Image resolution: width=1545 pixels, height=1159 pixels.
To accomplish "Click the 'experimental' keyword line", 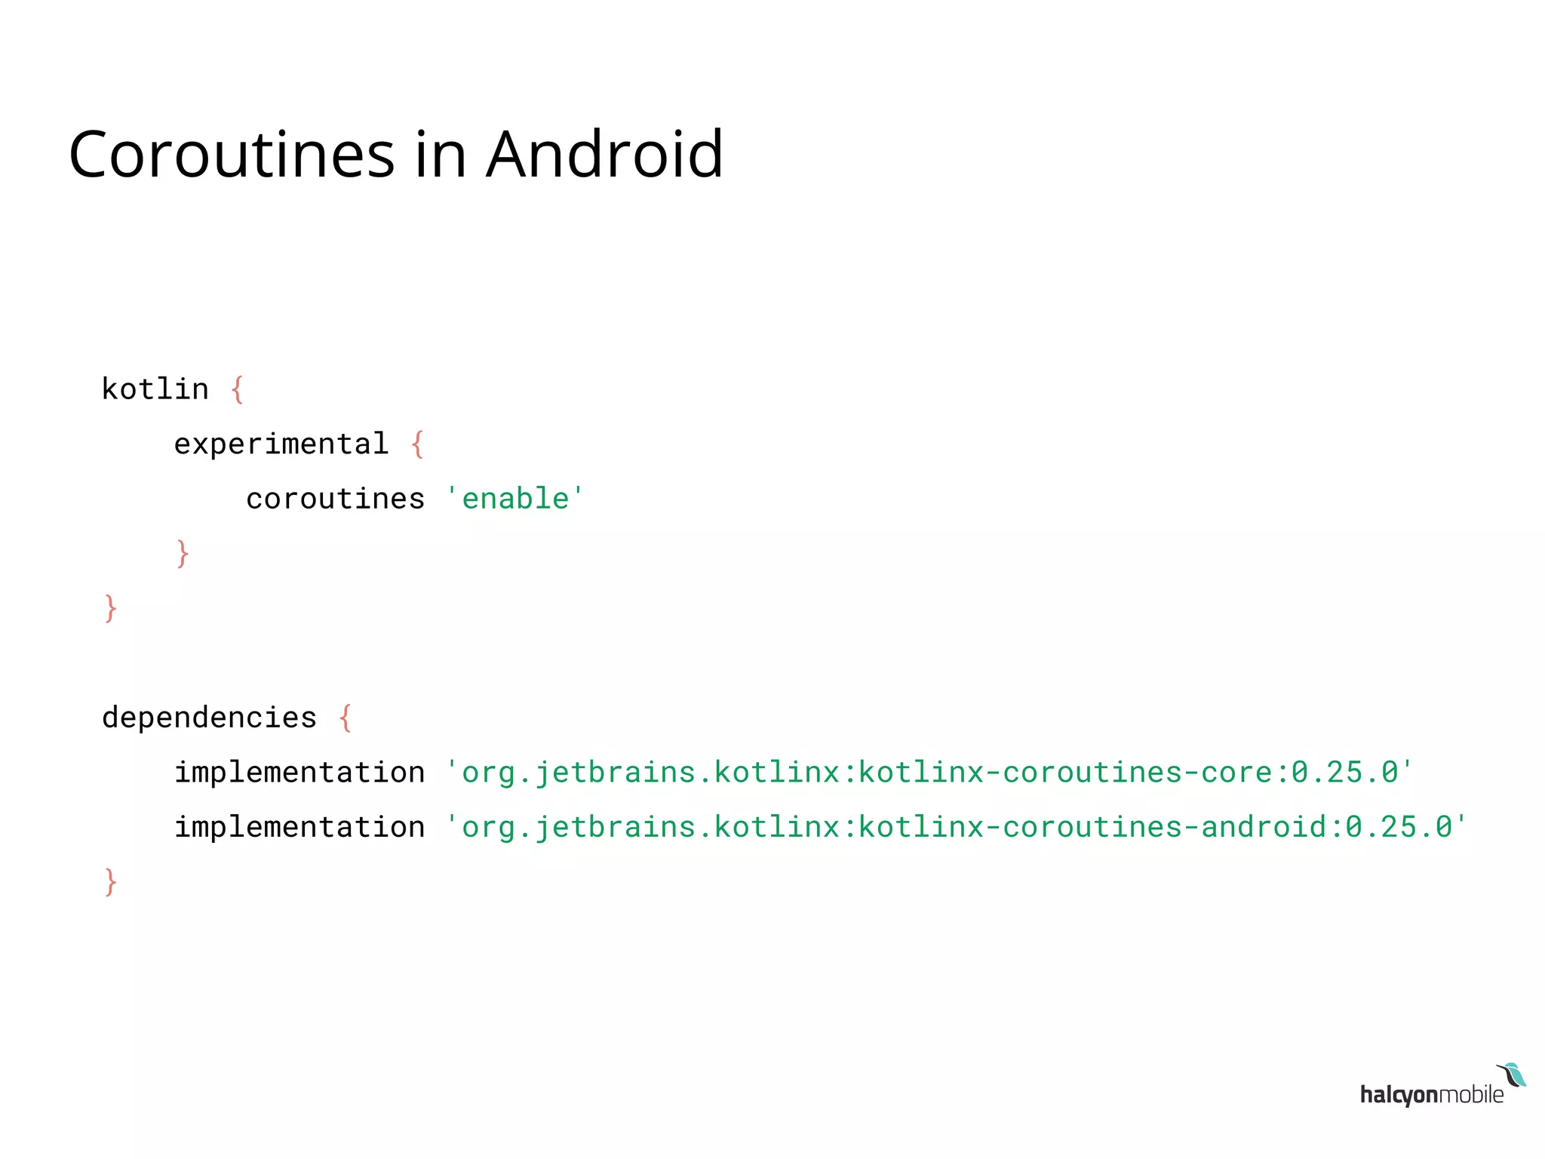I will [281, 444].
